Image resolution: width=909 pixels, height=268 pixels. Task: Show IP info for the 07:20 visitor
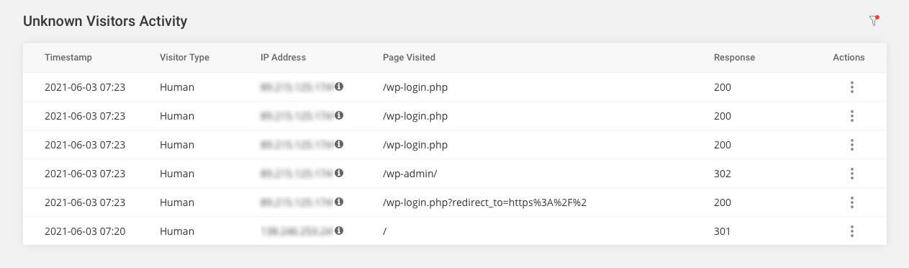tap(339, 231)
